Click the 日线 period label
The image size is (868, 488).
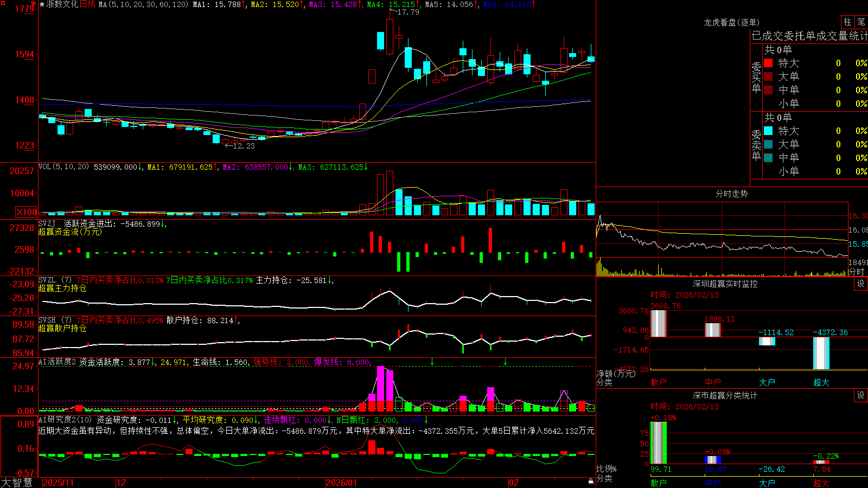pos(87,4)
